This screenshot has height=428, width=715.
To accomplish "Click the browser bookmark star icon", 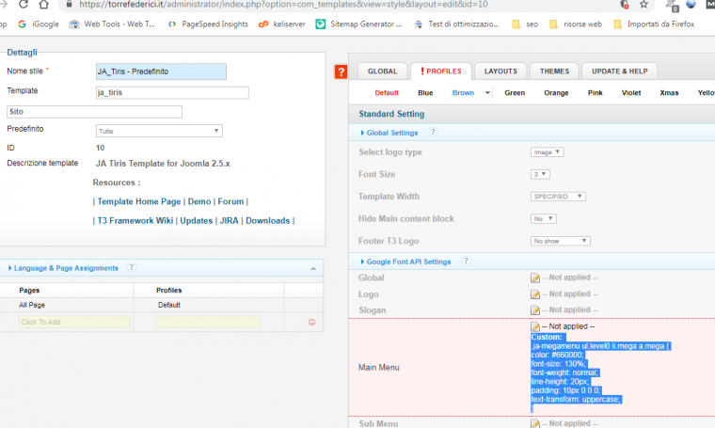I will 643,5.
